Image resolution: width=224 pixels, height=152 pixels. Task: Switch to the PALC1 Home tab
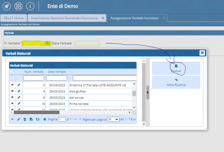(14, 18)
